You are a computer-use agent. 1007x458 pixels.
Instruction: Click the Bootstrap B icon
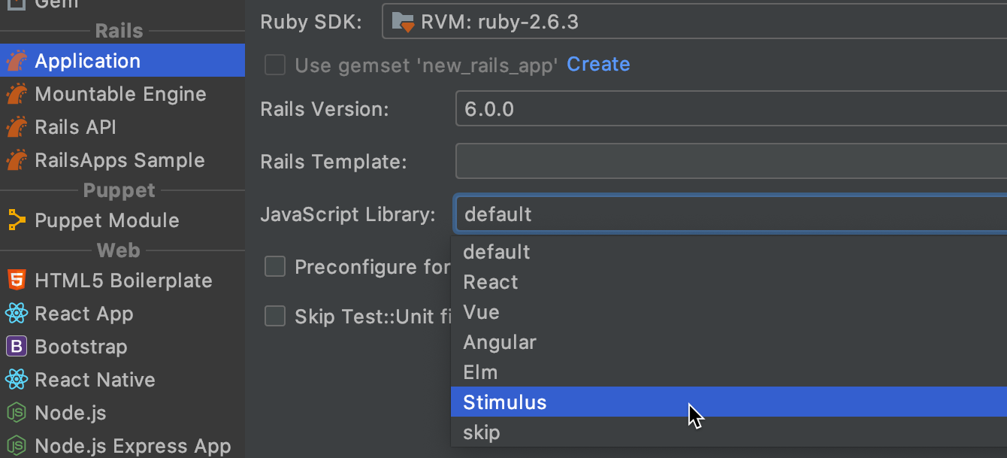point(17,347)
